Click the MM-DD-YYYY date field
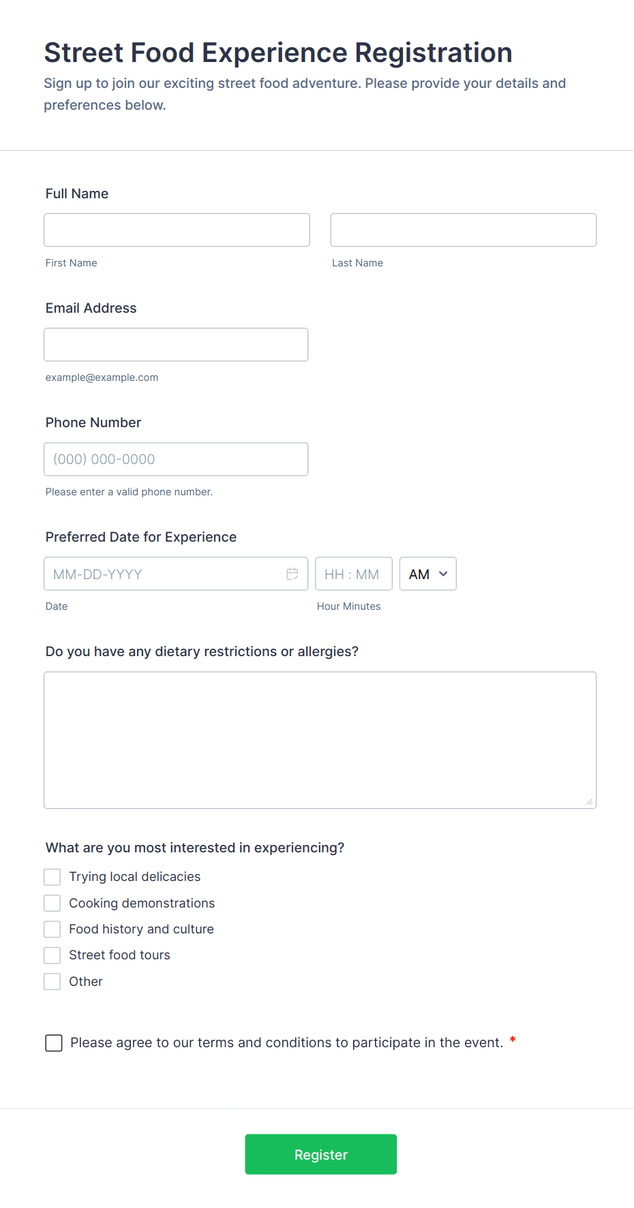634x1208 pixels. click(x=164, y=574)
